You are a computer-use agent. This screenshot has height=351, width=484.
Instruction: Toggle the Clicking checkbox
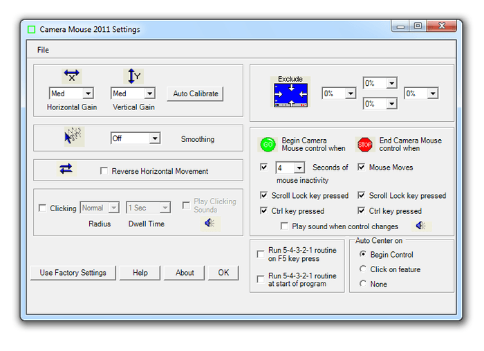point(43,208)
